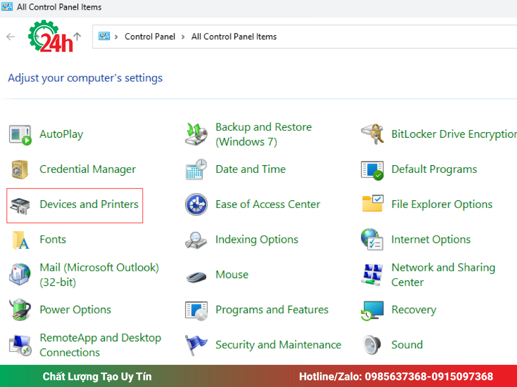
Task: Open the Credential Manager link
Action: click(x=88, y=169)
